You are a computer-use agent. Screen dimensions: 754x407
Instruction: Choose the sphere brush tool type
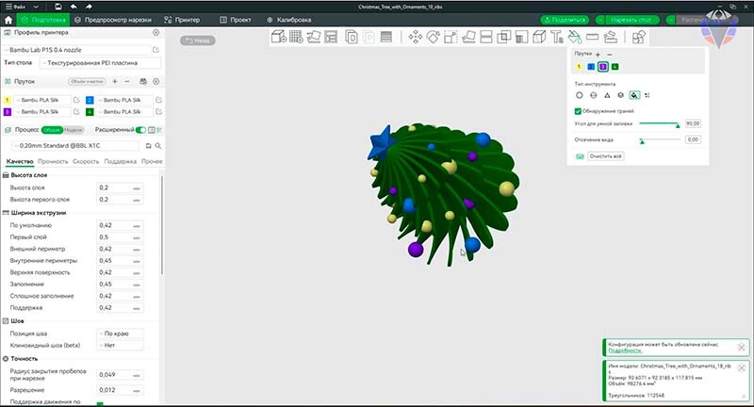(594, 95)
